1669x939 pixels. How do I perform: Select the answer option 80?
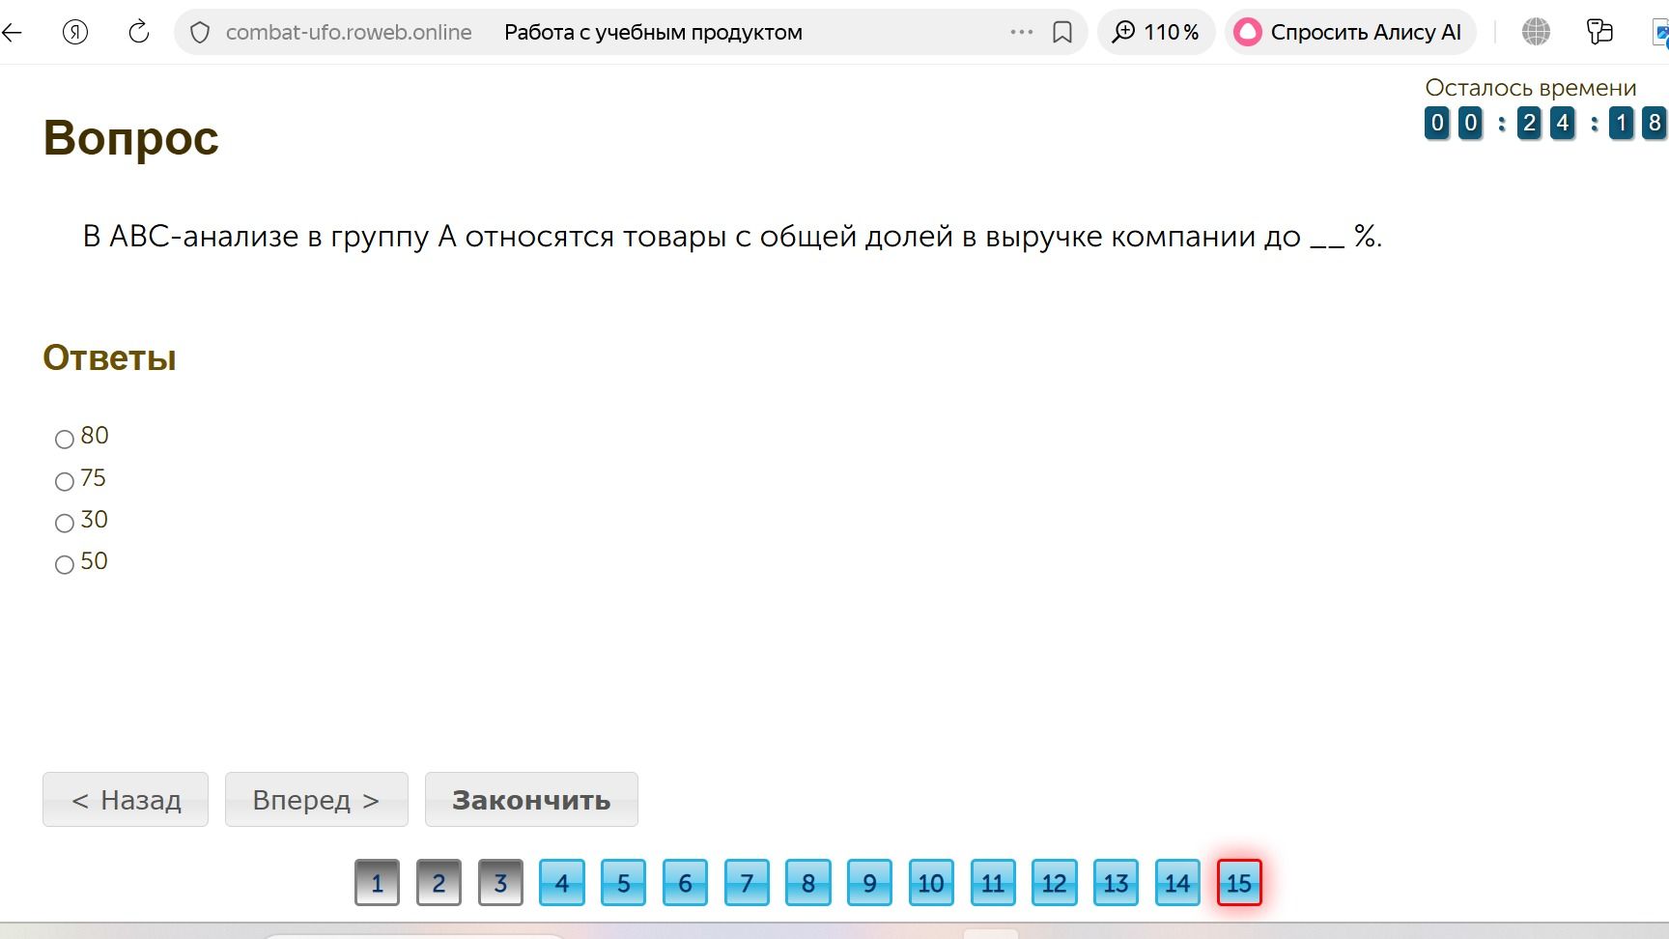coord(65,440)
